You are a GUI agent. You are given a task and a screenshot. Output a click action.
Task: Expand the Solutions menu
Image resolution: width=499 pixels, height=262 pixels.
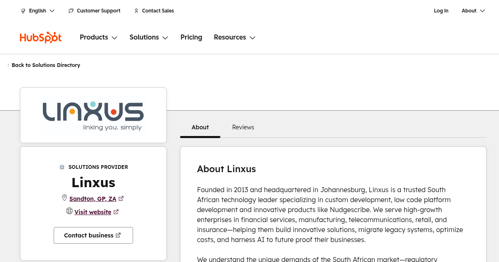pos(148,37)
